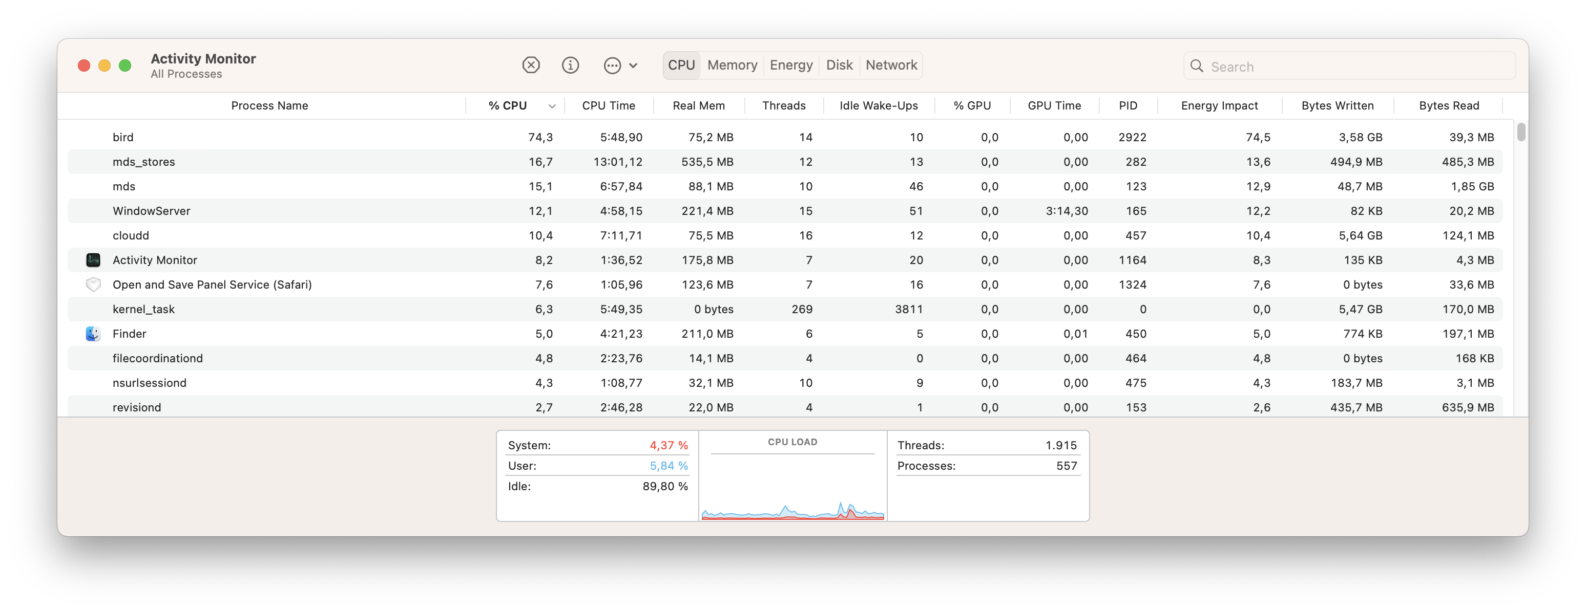
Task: Click the green fullscreen window button
Action: 125,66
